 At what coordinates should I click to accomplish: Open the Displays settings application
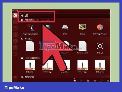(x=83, y=29)
